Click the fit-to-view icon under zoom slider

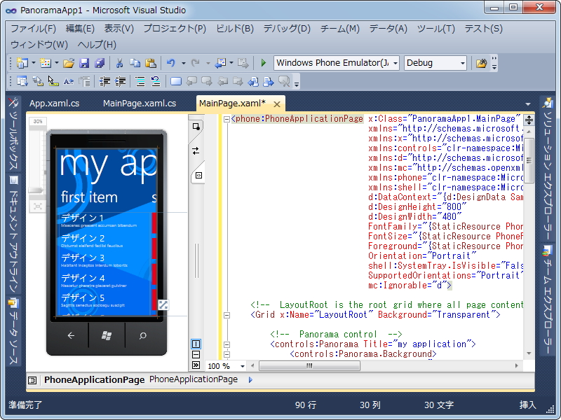coord(37,206)
